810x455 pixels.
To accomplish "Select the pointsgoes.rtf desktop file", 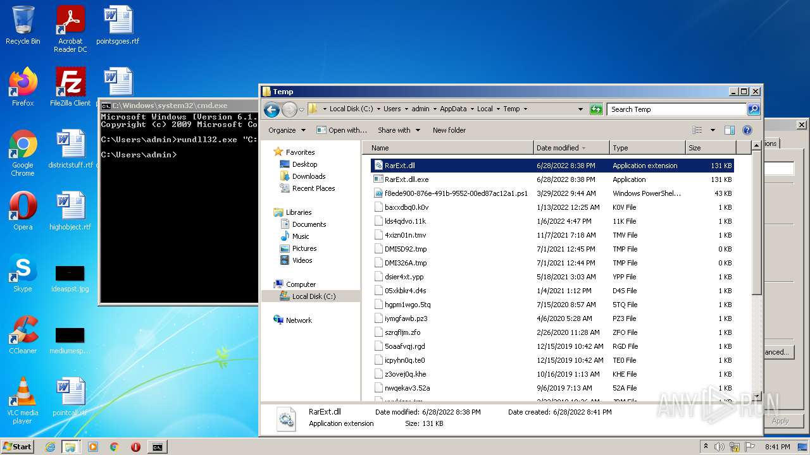I will point(118,25).
